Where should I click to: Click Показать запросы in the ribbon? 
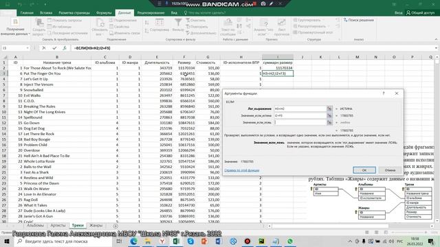point(65,20)
